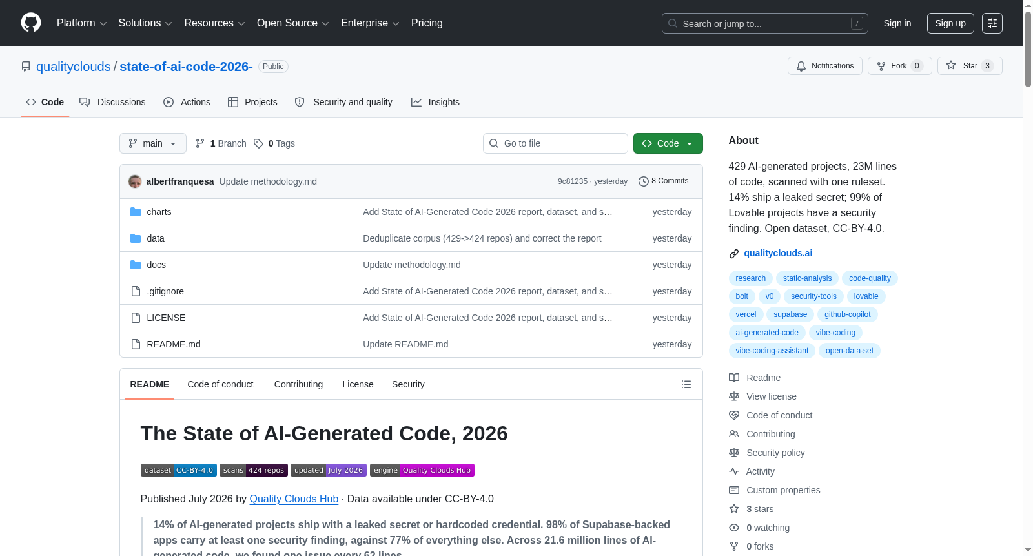1033x556 pixels.
Task: Switch to the Projects tab
Action: point(252,102)
